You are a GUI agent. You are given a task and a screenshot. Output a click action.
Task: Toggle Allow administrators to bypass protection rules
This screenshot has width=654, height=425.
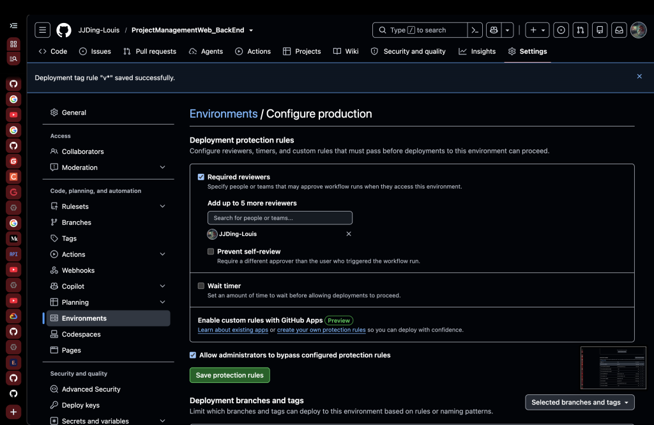193,355
